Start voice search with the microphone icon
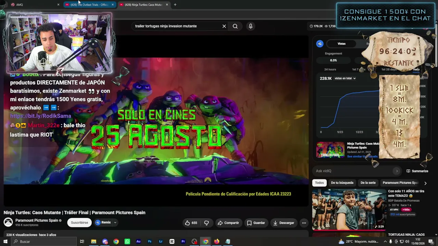This screenshot has height=246, width=438. (250, 26)
